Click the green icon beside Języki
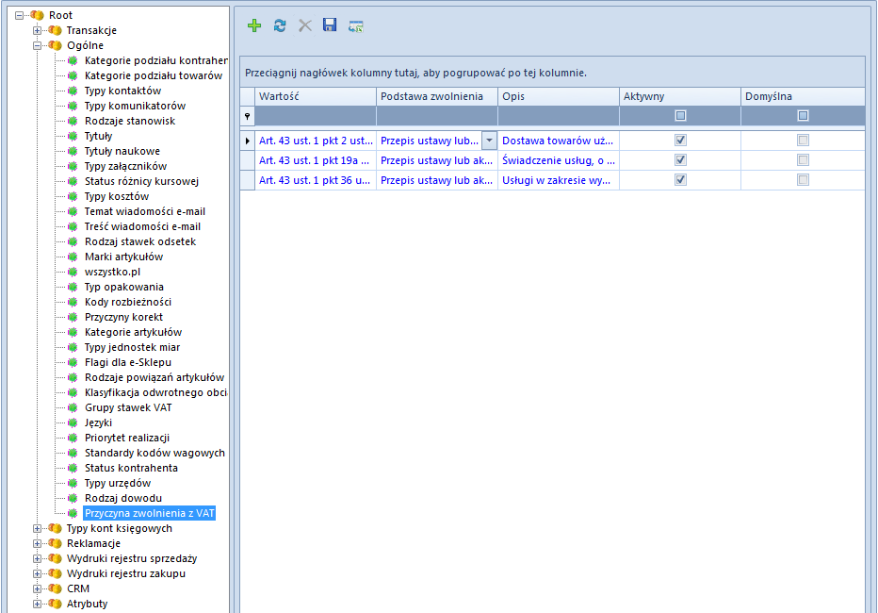This screenshot has width=878, height=613. click(x=73, y=423)
